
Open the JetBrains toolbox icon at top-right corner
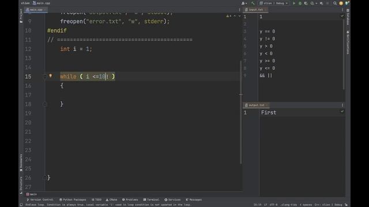[347, 3]
